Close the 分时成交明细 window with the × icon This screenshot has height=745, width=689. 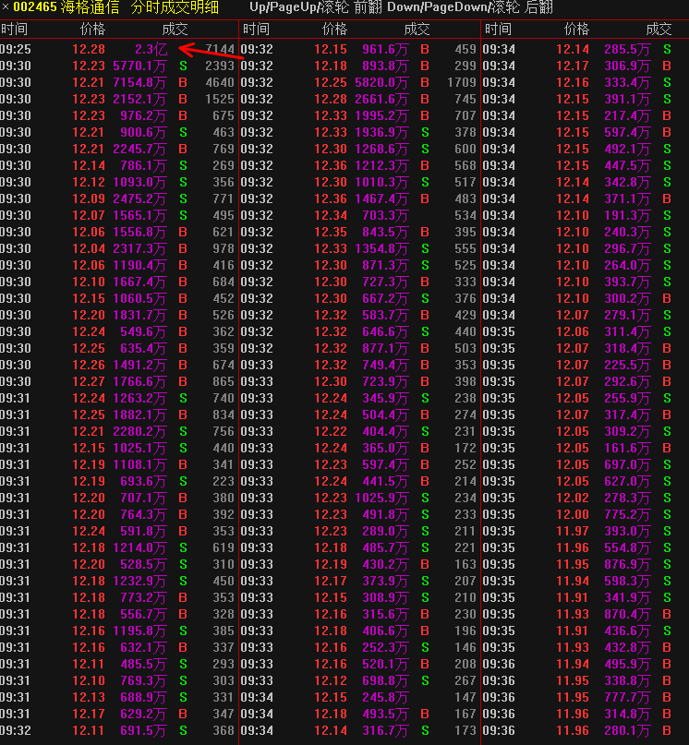[x=6, y=6]
